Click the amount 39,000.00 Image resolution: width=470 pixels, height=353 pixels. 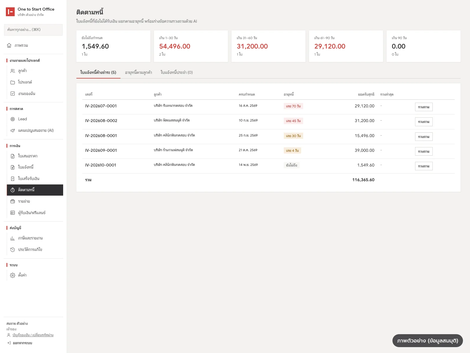pyautogui.click(x=365, y=150)
